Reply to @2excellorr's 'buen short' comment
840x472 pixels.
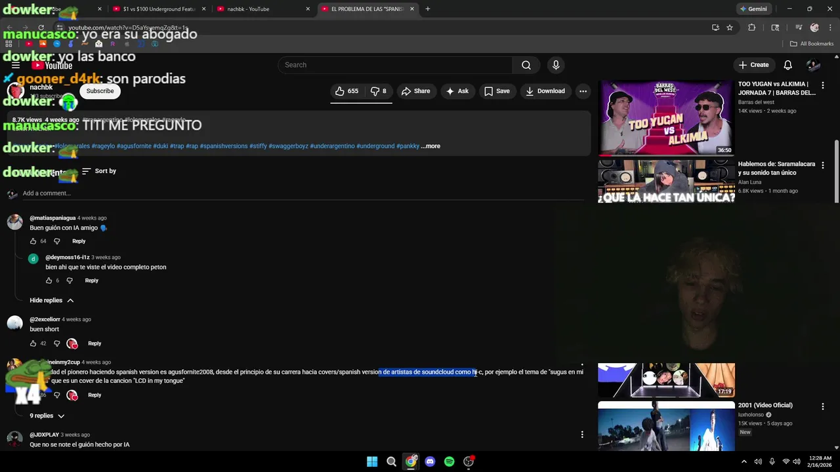tap(94, 344)
